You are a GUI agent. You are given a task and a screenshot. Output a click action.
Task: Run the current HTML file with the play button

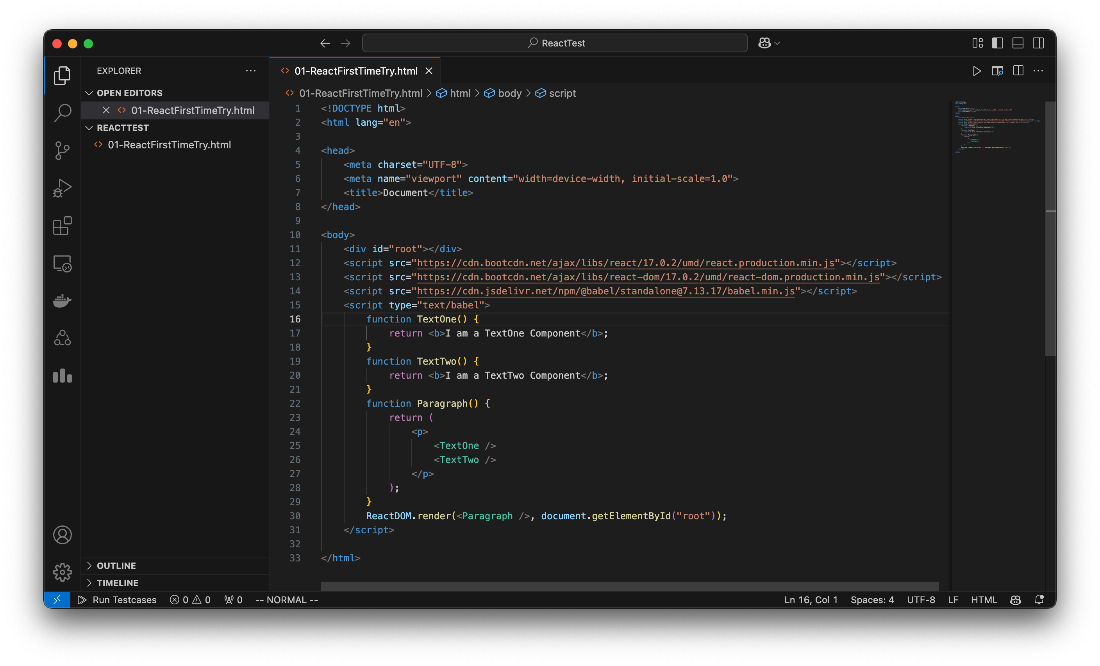pyautogui.click(x=977, y=71)
